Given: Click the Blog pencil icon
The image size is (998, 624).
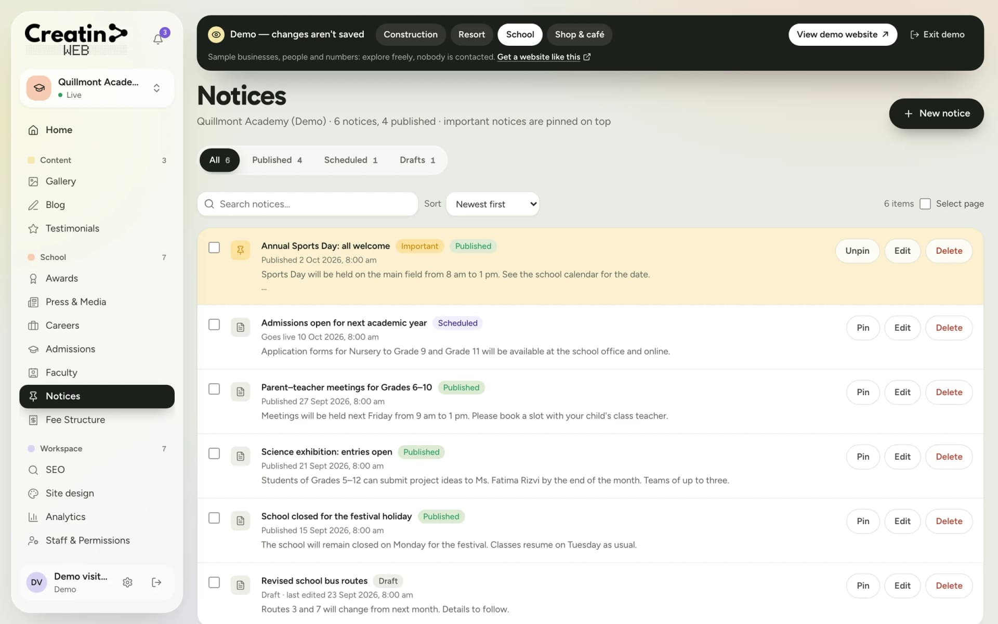Looking at the screenshot, I should point(33,205).
